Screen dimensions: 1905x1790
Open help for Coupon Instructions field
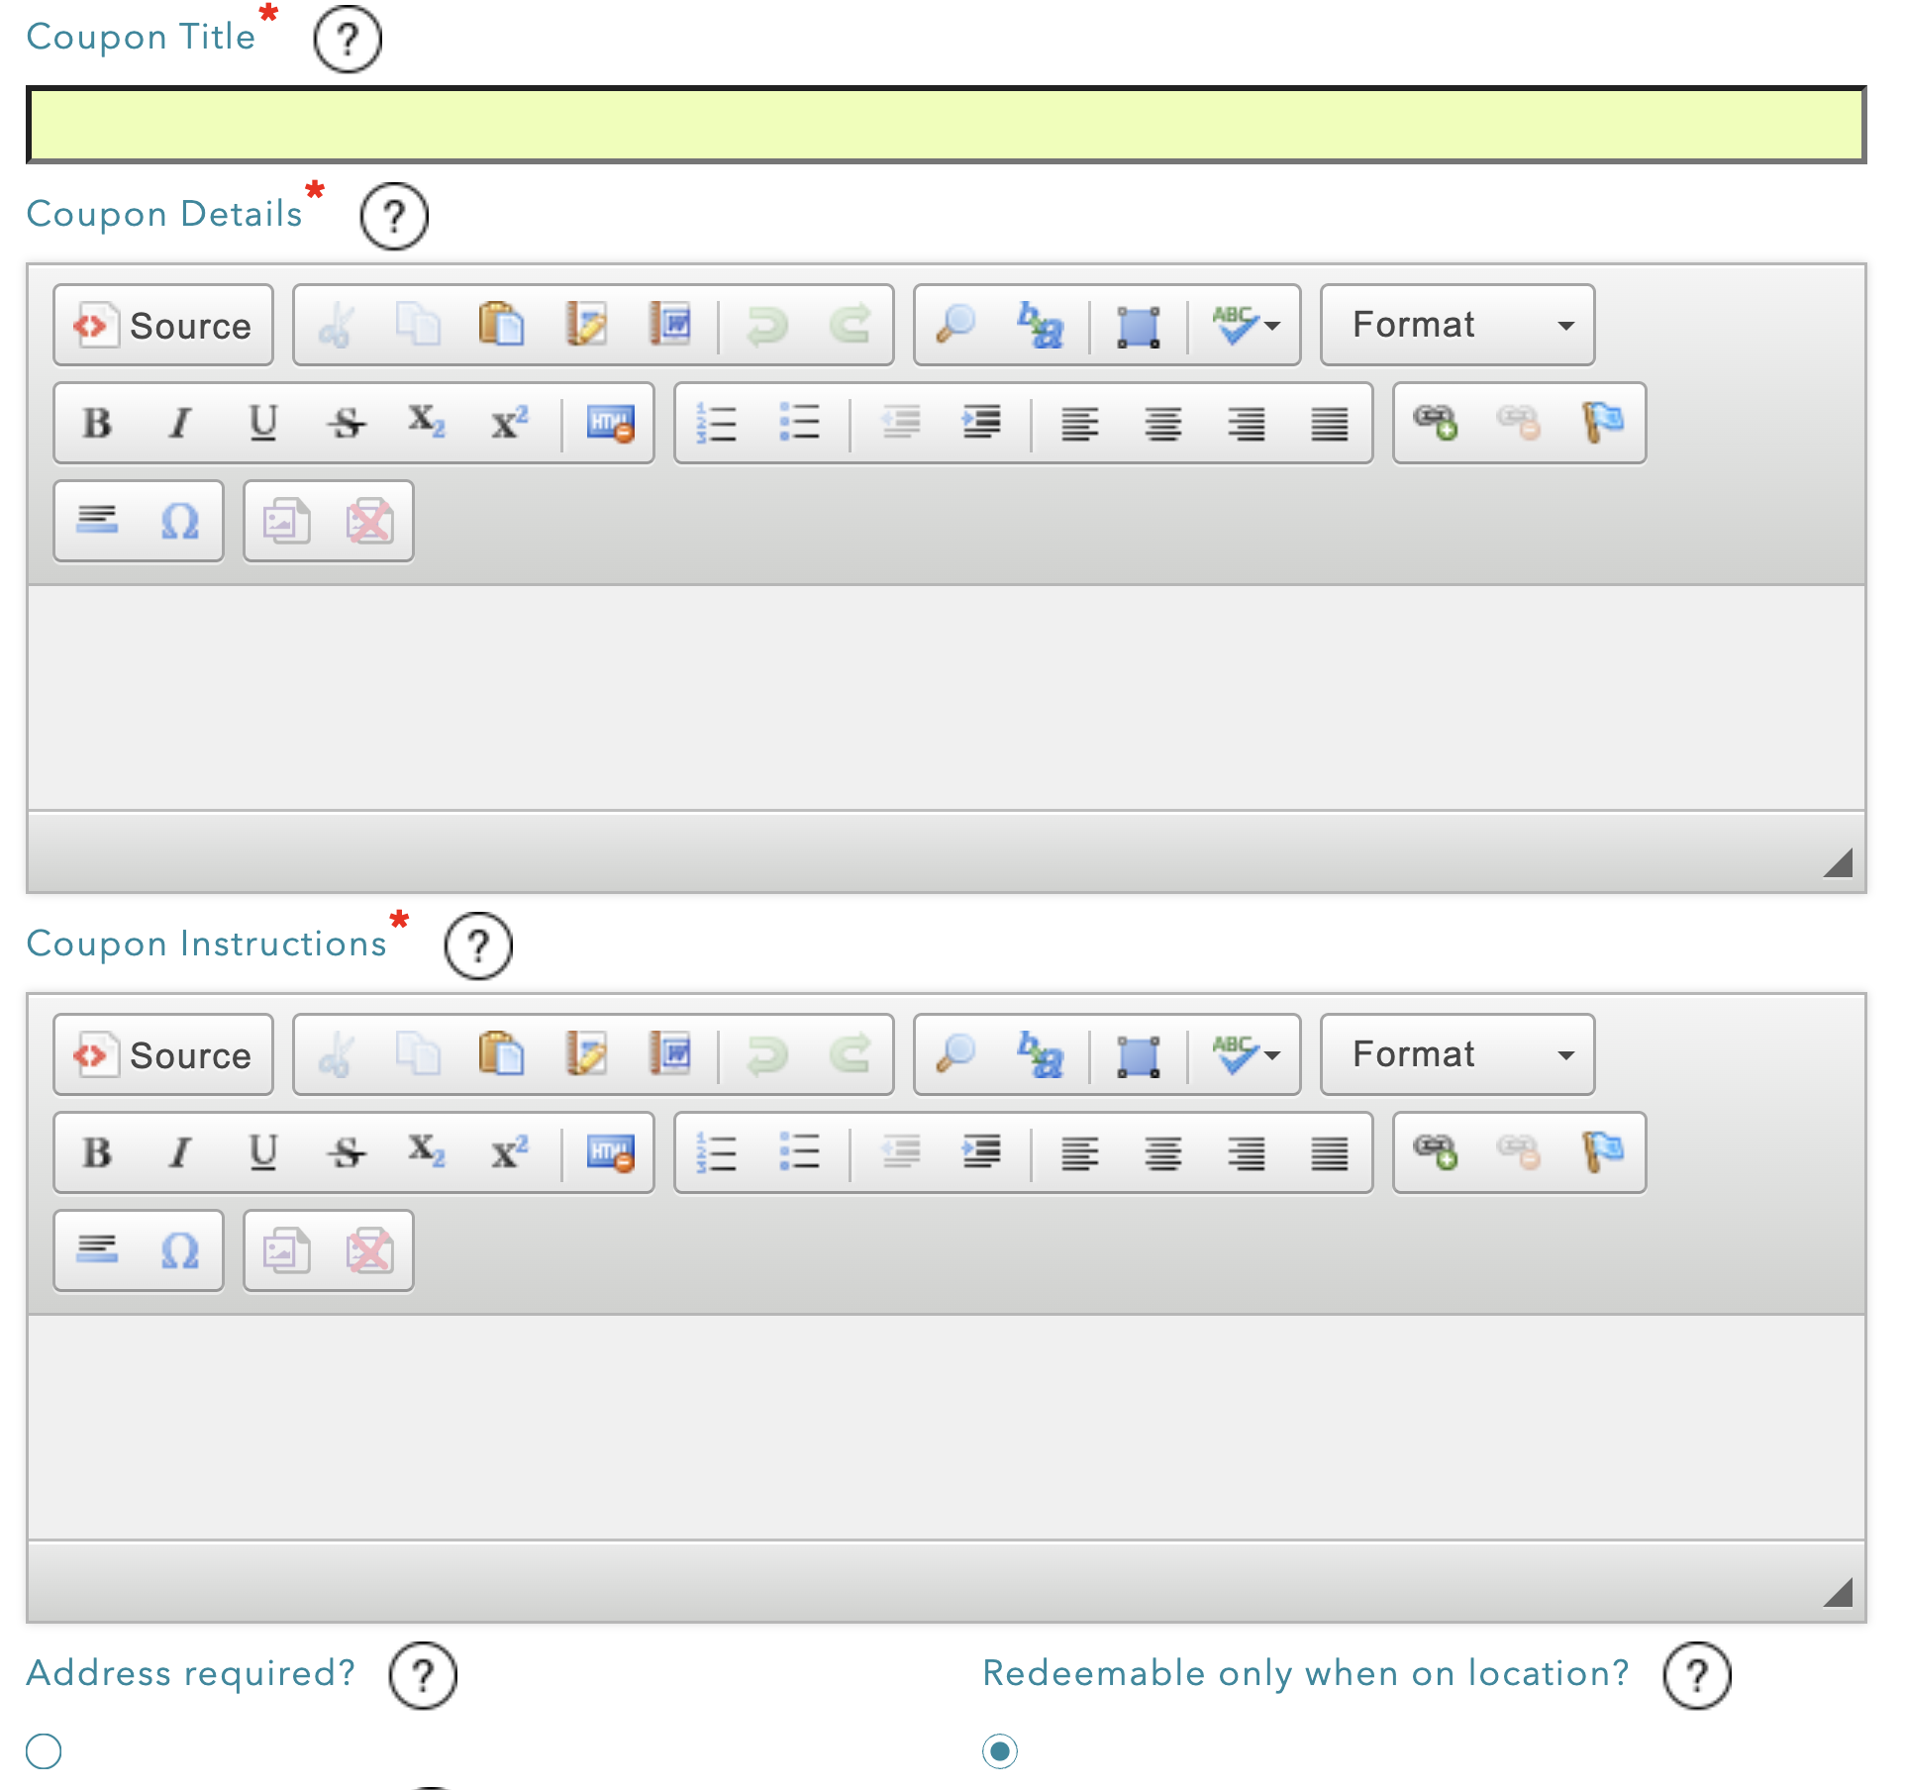478,945
